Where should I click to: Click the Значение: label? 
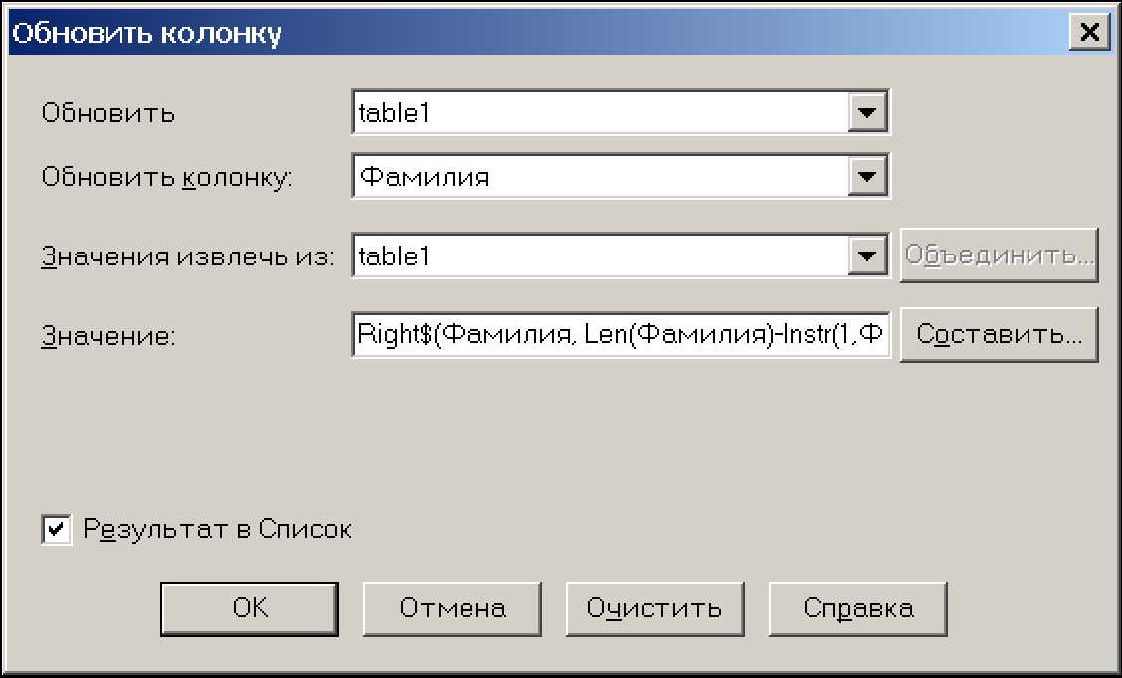(x=108, y=337)
